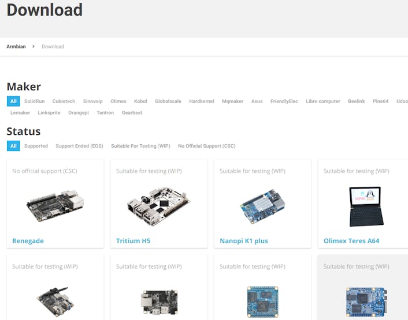Screen dimensions: 408x320
Task: Open second-row square blue board image
Action: pyautogui.click(x=262, y=302)
